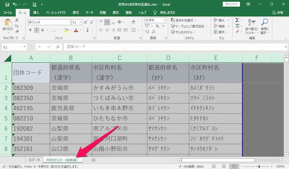Apply the red font color A
Image resolution: width=289 pixels, height=169 pixels.
pos(76,30)
